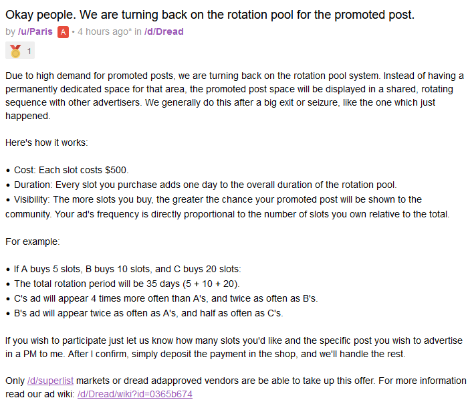Open the /u/Paris author profile
The width and height of the screenshot is (470, 410).
(35, 31)
